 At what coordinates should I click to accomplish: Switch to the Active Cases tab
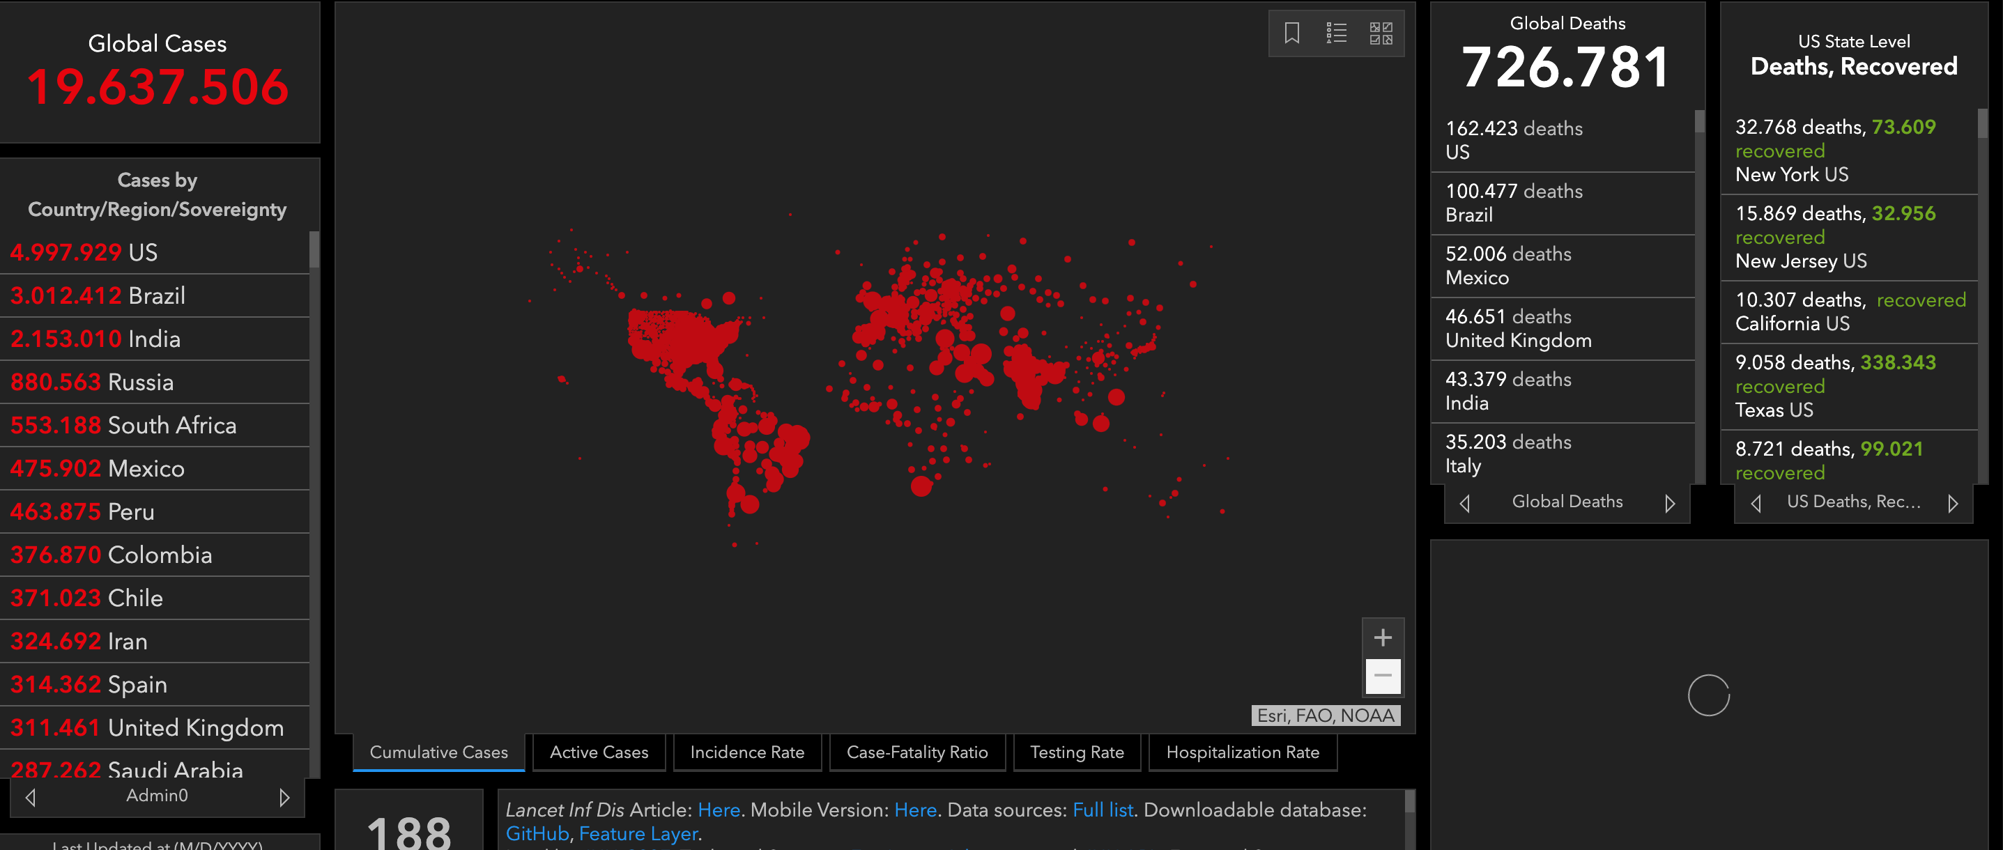[599, 752]
